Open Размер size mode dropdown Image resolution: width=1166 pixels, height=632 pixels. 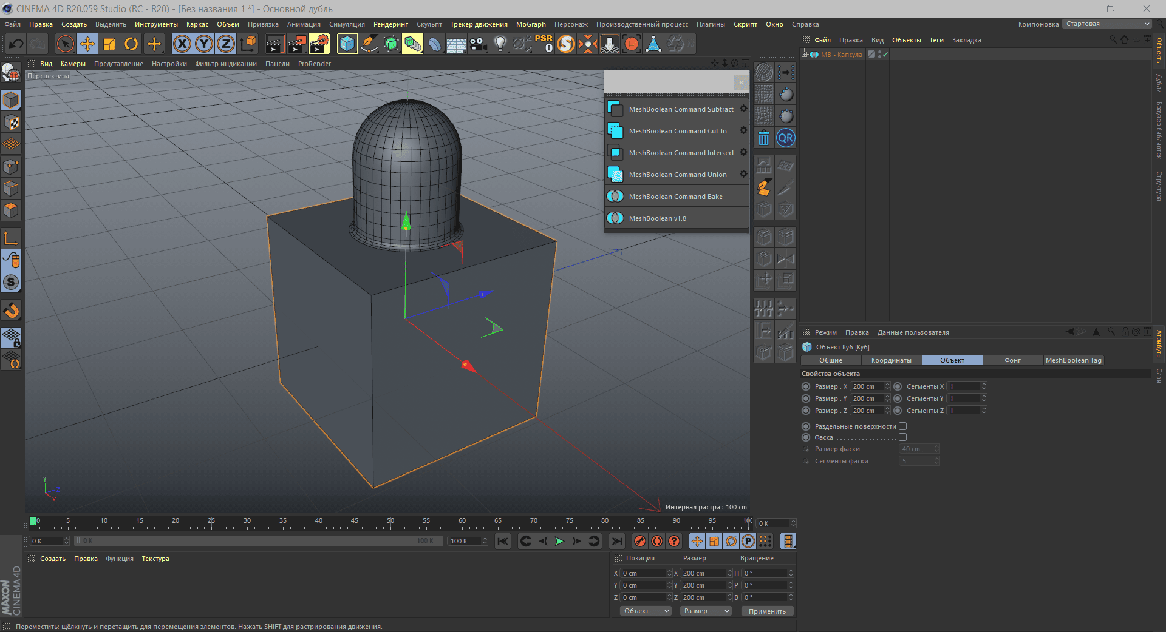pos(706,611)
